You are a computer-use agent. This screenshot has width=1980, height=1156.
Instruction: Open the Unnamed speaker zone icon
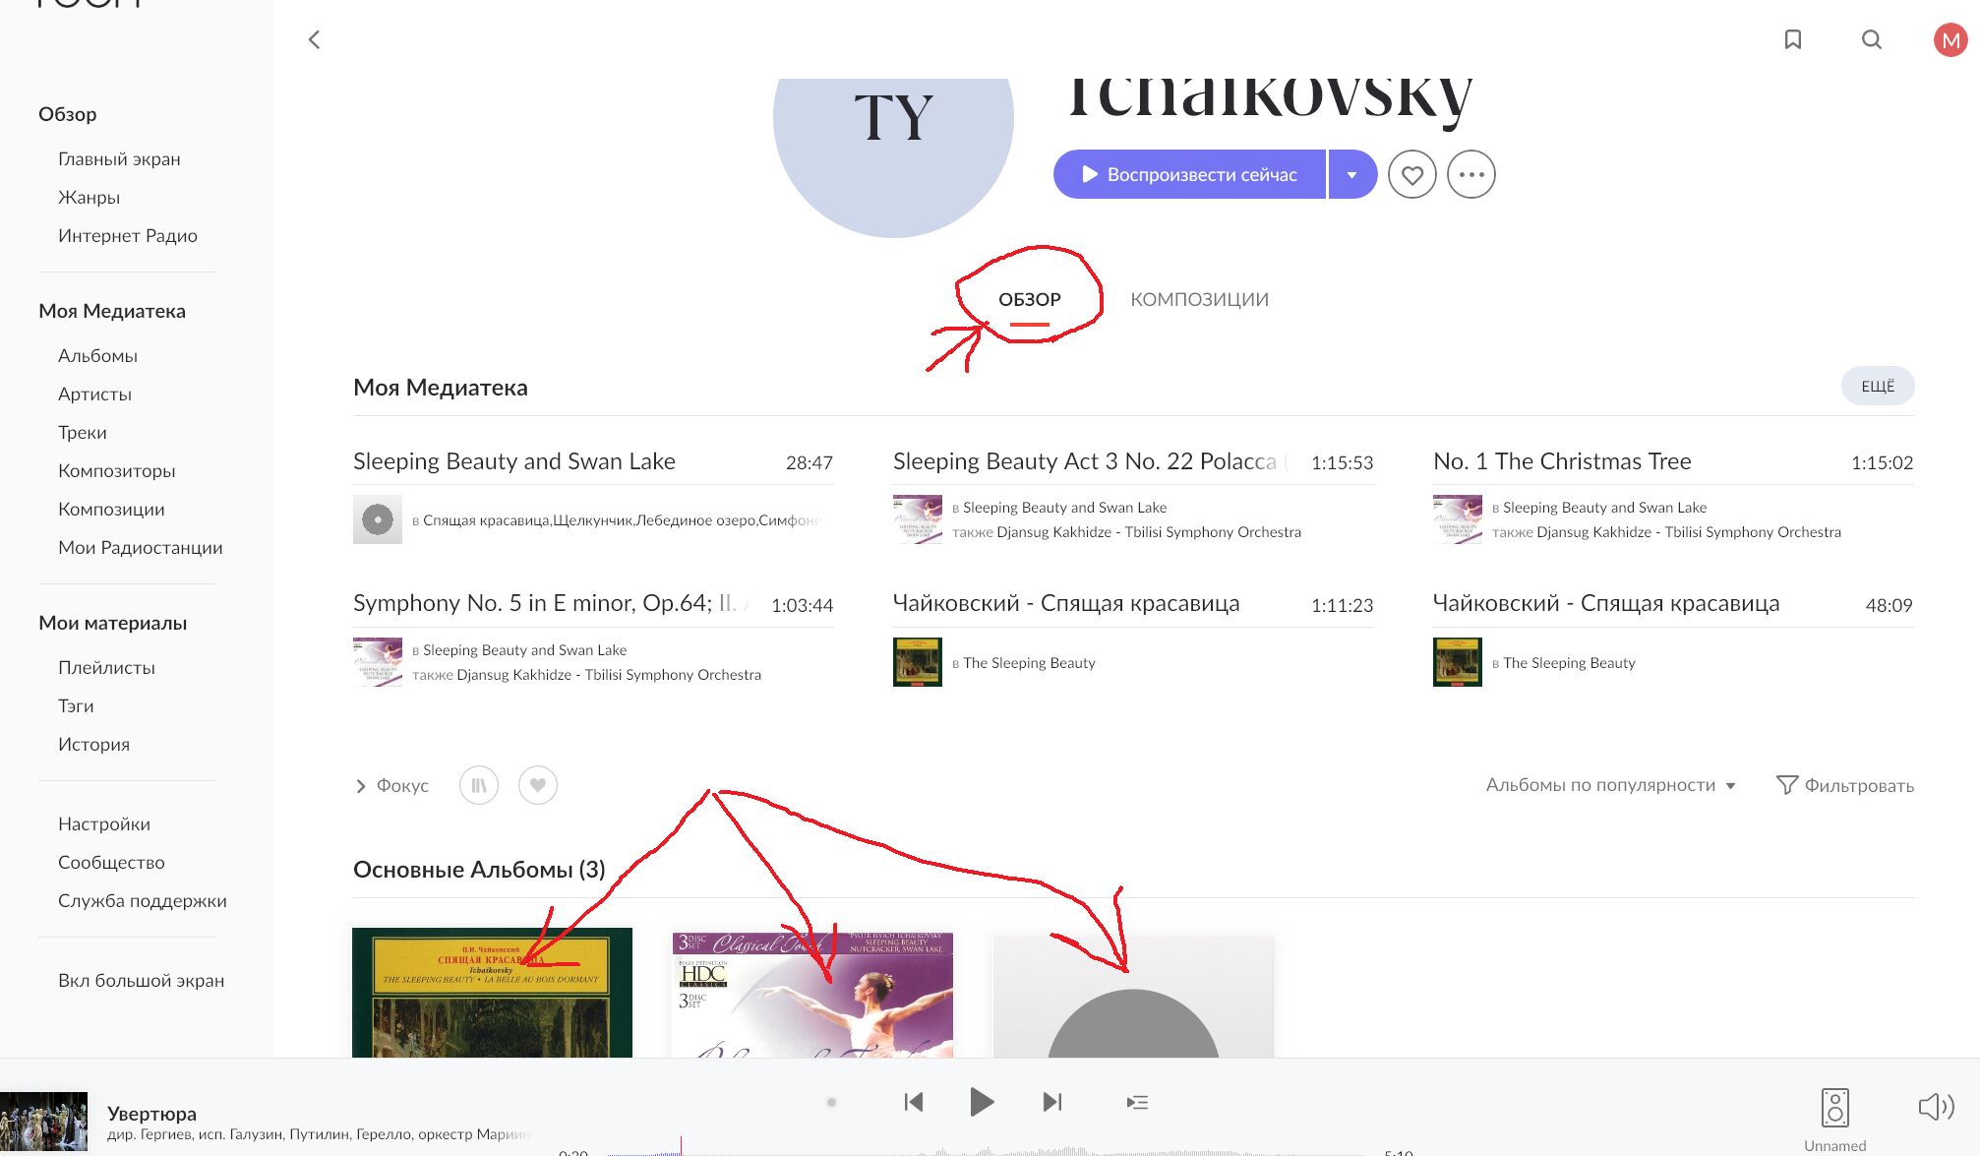1834,1108
